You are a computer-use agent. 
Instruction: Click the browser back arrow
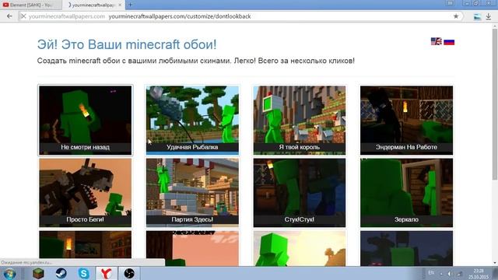pos(9,16)
